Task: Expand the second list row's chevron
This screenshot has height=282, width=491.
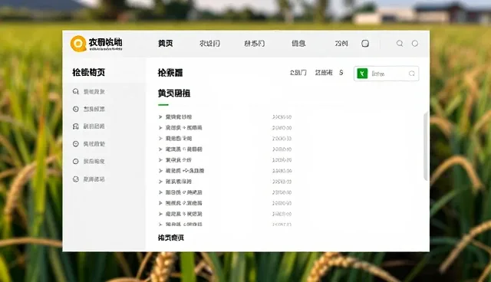Action: (x=160, y=127)
